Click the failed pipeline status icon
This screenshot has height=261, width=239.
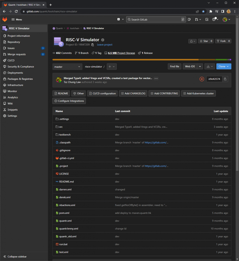point(202,79)
